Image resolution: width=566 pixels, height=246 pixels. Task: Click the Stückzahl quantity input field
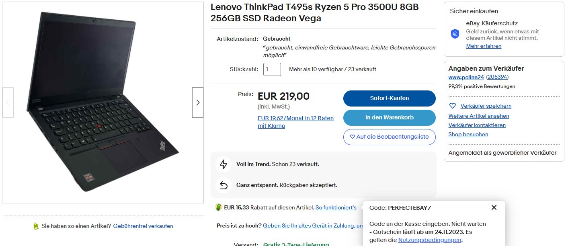[x=272, y=69]
